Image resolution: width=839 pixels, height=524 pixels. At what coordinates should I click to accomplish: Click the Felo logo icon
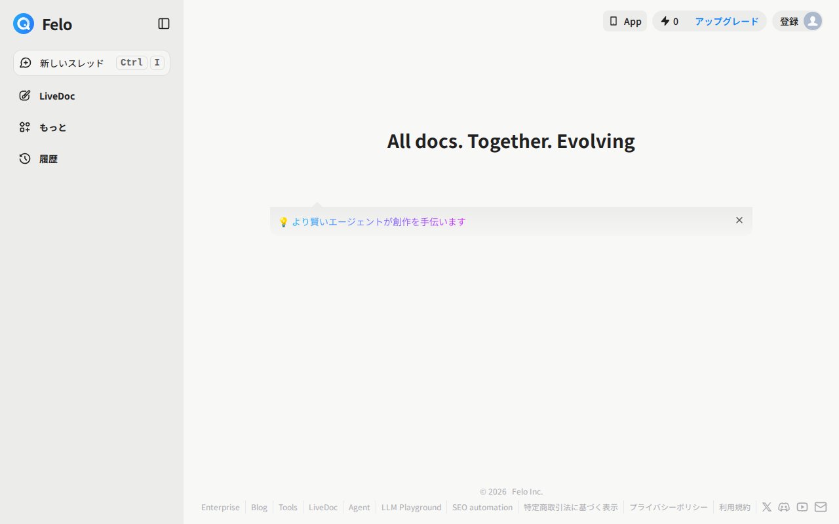click(x=24, y=24)
